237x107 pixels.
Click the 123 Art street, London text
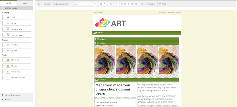tap(107, 103)
